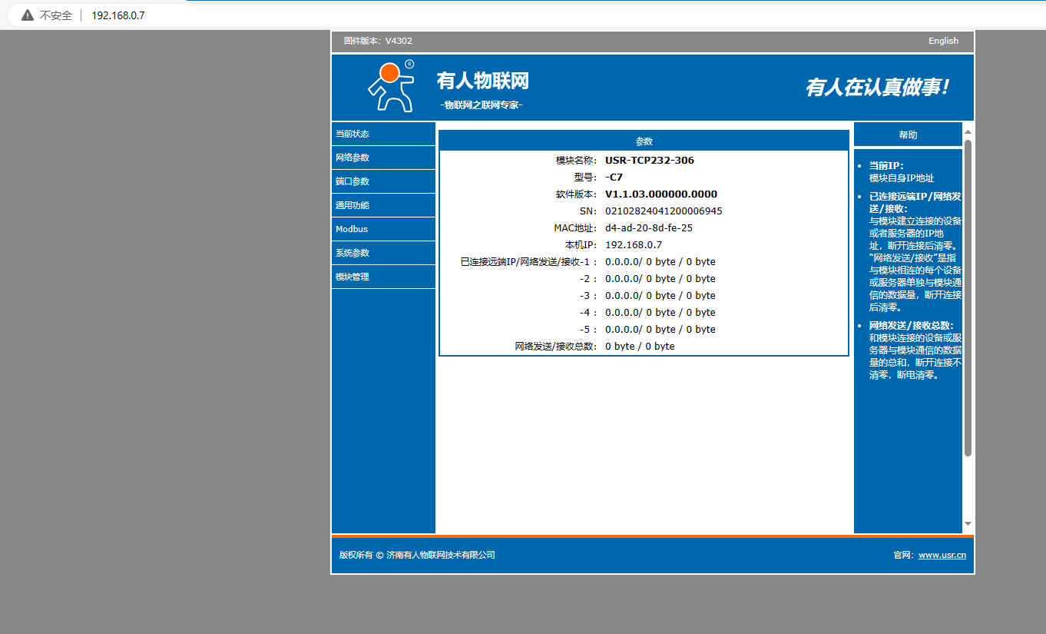Viewport: 1046px width, 634px height.
Task: Click the -4 connection row value
Action: pos(660,313)
